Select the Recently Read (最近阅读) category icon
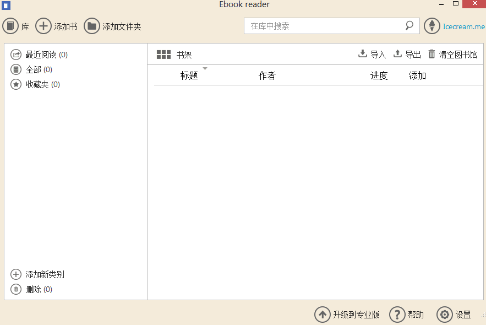This screenshot has width=486, height=325. (x=15, y=54)
